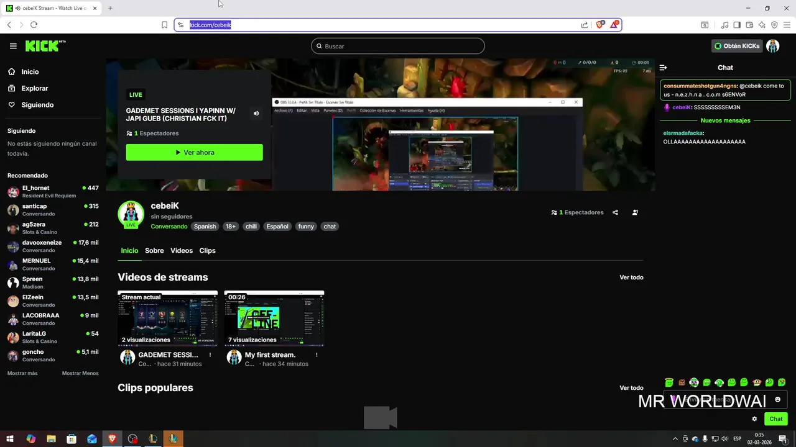Focus the Buscar search field
The image size is (796, 447).
click(x=398, y=46)
